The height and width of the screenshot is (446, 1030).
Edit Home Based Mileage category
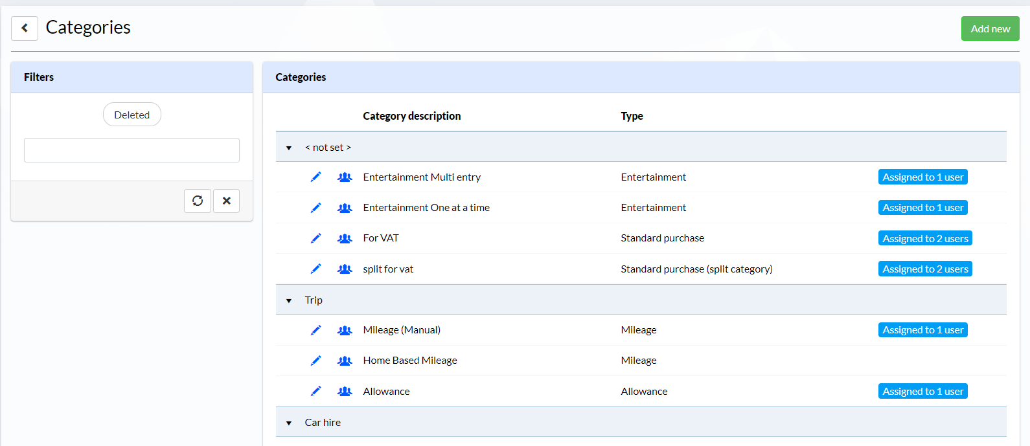[x=315, y=361]
